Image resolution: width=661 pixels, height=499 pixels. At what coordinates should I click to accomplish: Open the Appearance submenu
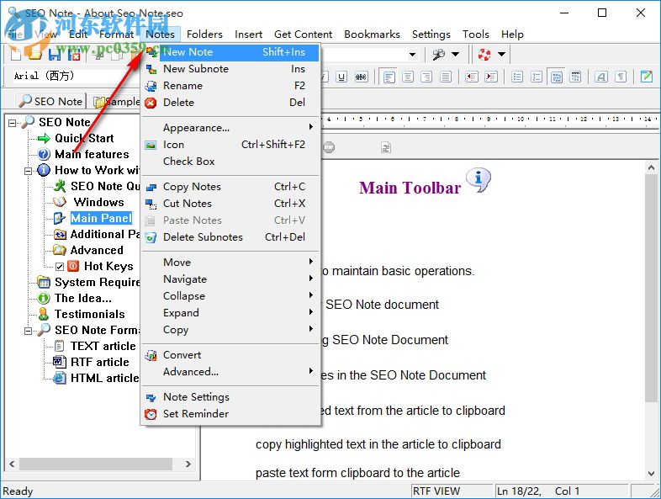pos(230,127)
